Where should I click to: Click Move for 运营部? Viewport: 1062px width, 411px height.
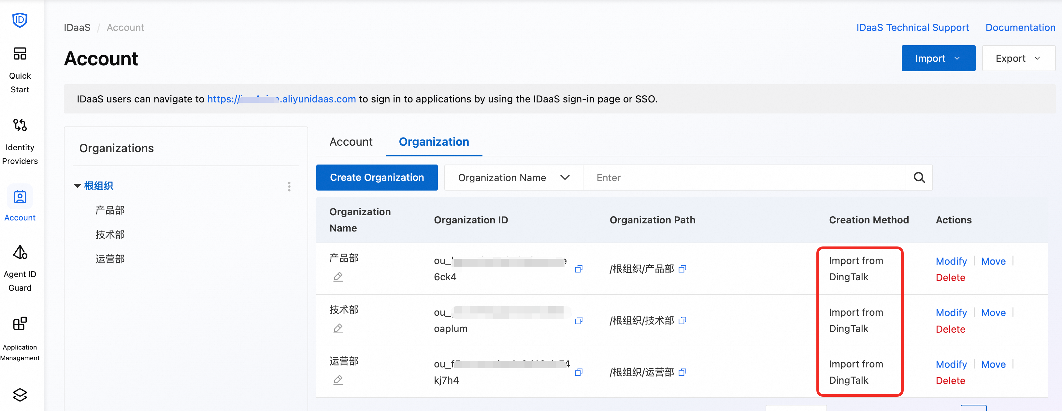(993, 365)
